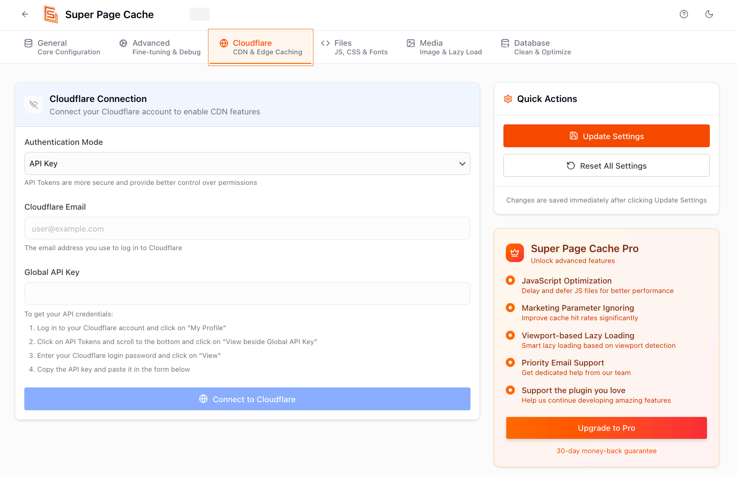Focus the Cloudflare Email input field

point(247,228)
